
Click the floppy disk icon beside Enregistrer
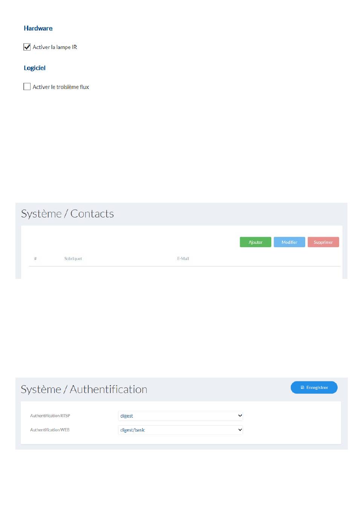pos(302,387)
